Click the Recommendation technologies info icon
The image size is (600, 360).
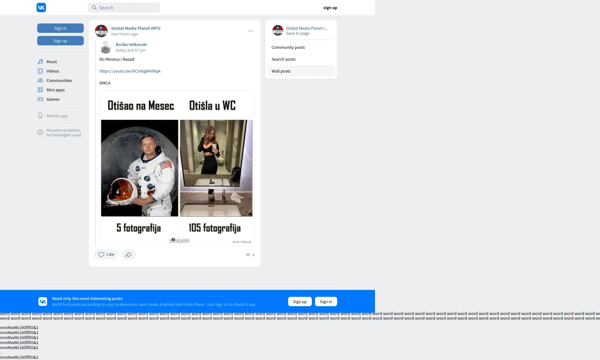click(x=40, y=133)
